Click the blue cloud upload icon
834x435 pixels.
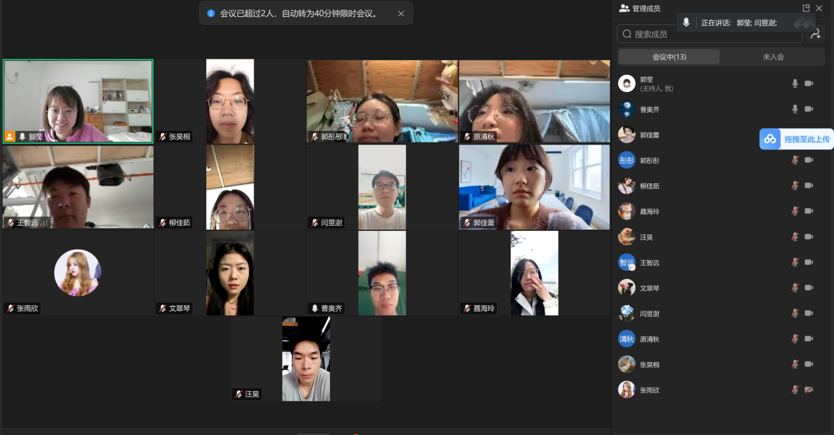pos(770,139)
